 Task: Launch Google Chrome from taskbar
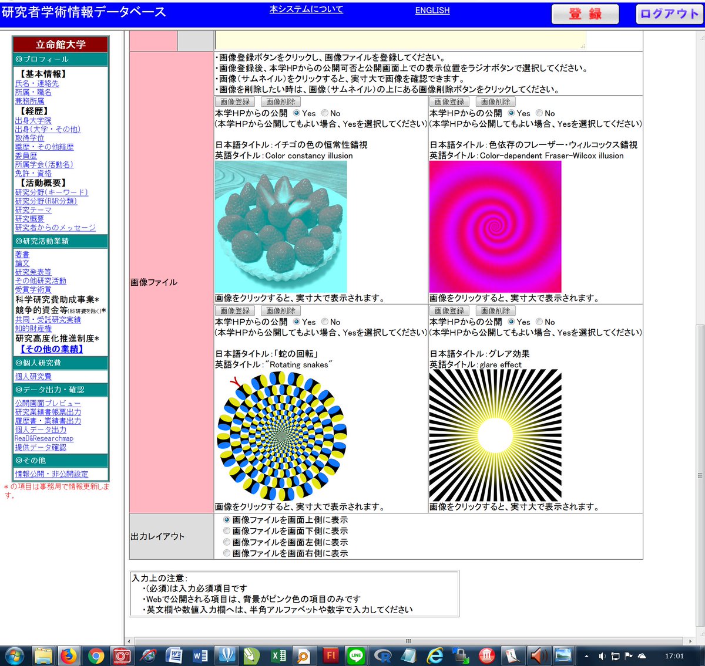[96, 655]
